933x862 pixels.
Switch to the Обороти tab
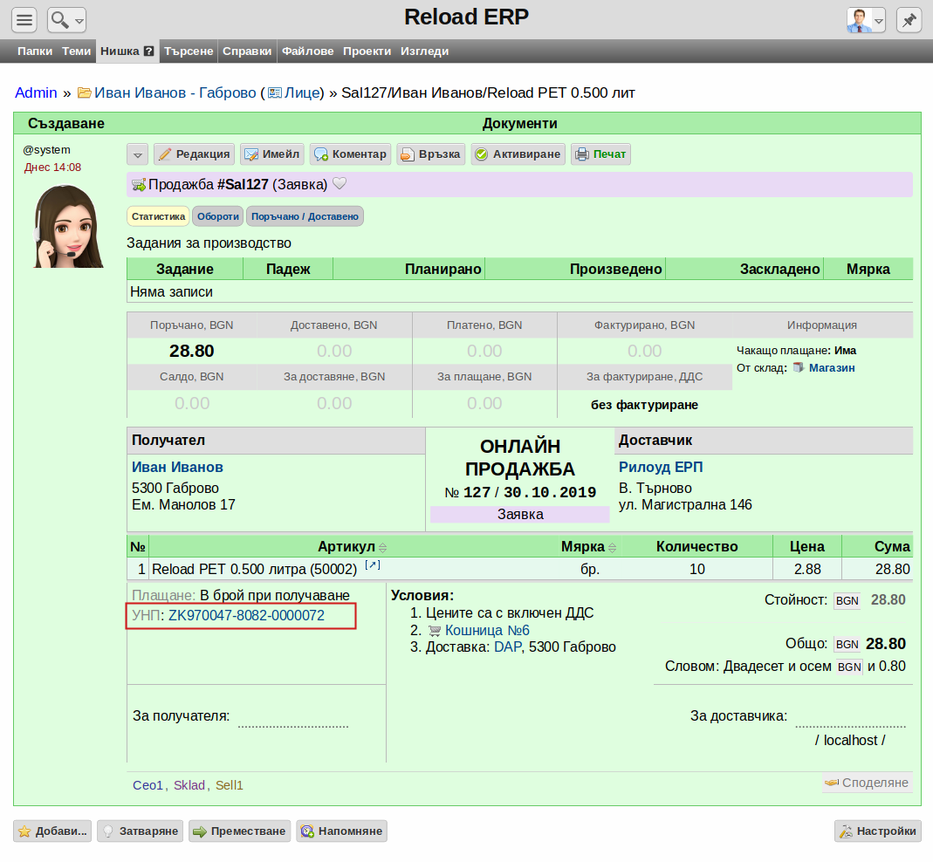[218, 216]
